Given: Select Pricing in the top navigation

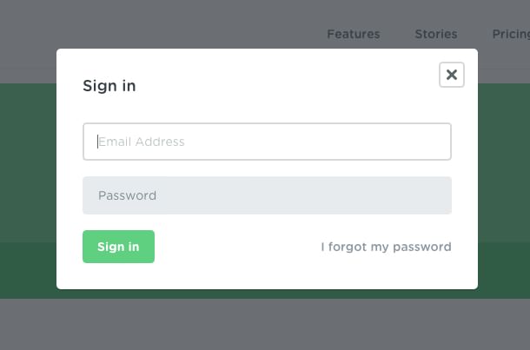Looking at the screenshot, I should tap(511, 34).
